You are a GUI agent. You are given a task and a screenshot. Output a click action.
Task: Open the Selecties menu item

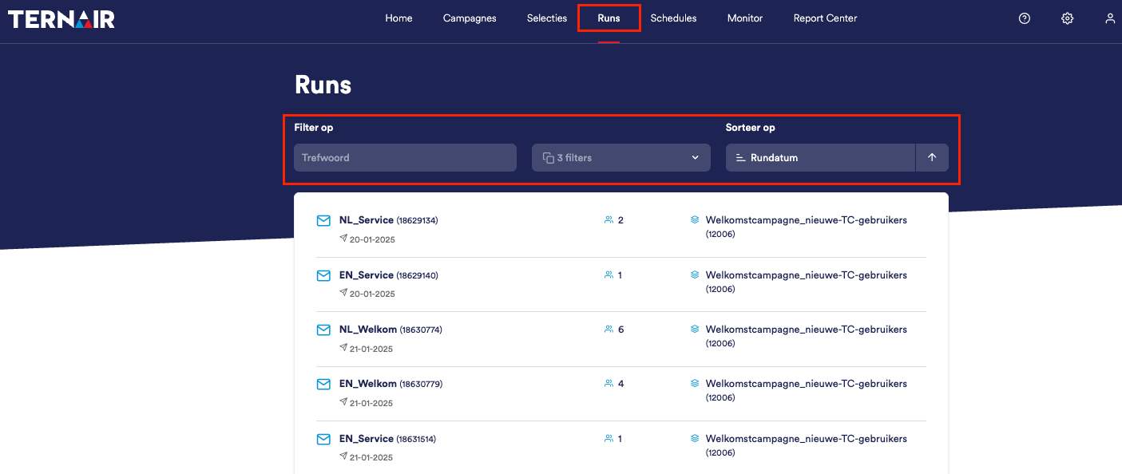pos(547,18)
